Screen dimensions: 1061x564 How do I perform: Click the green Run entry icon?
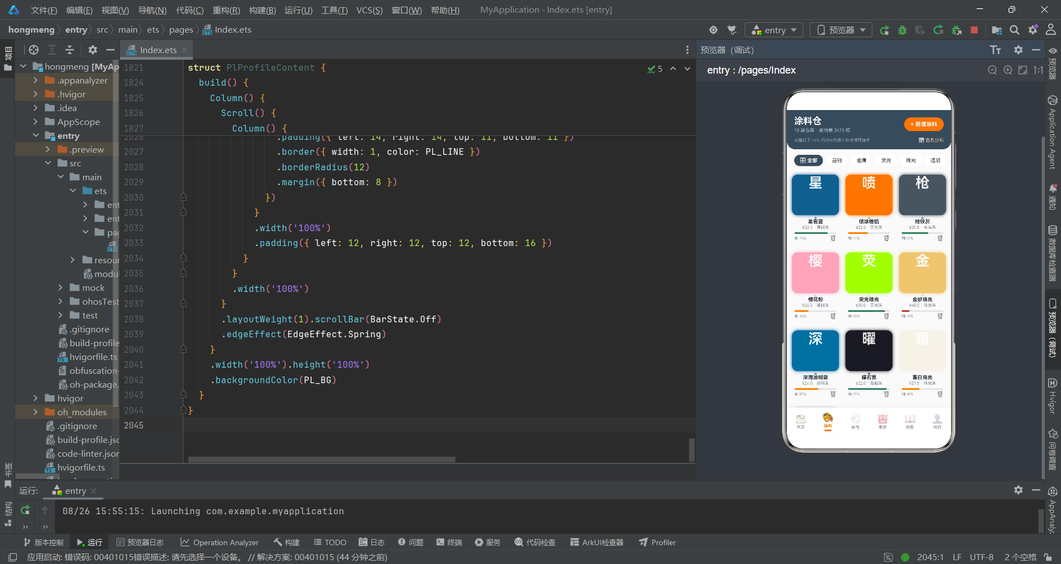tap(884, 30)
